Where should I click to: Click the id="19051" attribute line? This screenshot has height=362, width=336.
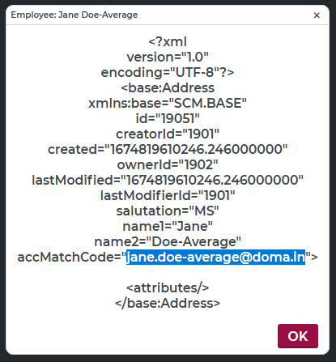pos(168,119)
